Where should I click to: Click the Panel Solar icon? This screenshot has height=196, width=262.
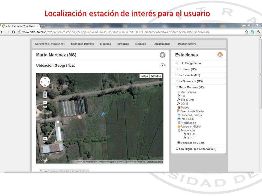tap(179, 119)
